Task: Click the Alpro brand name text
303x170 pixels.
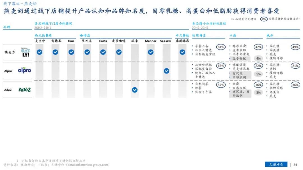Action: click(8, 71)
